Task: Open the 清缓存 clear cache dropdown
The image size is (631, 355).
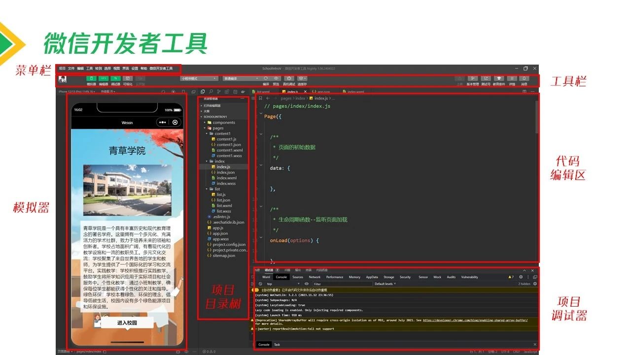Action: click(x=302, y=78)
